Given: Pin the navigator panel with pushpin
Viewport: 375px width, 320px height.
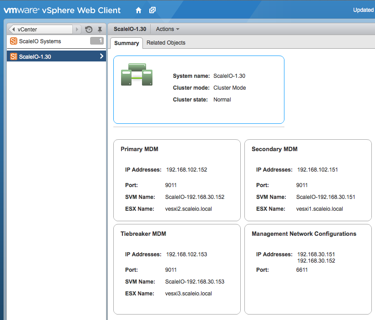Looking at the screenshot, I should (100, 30).
